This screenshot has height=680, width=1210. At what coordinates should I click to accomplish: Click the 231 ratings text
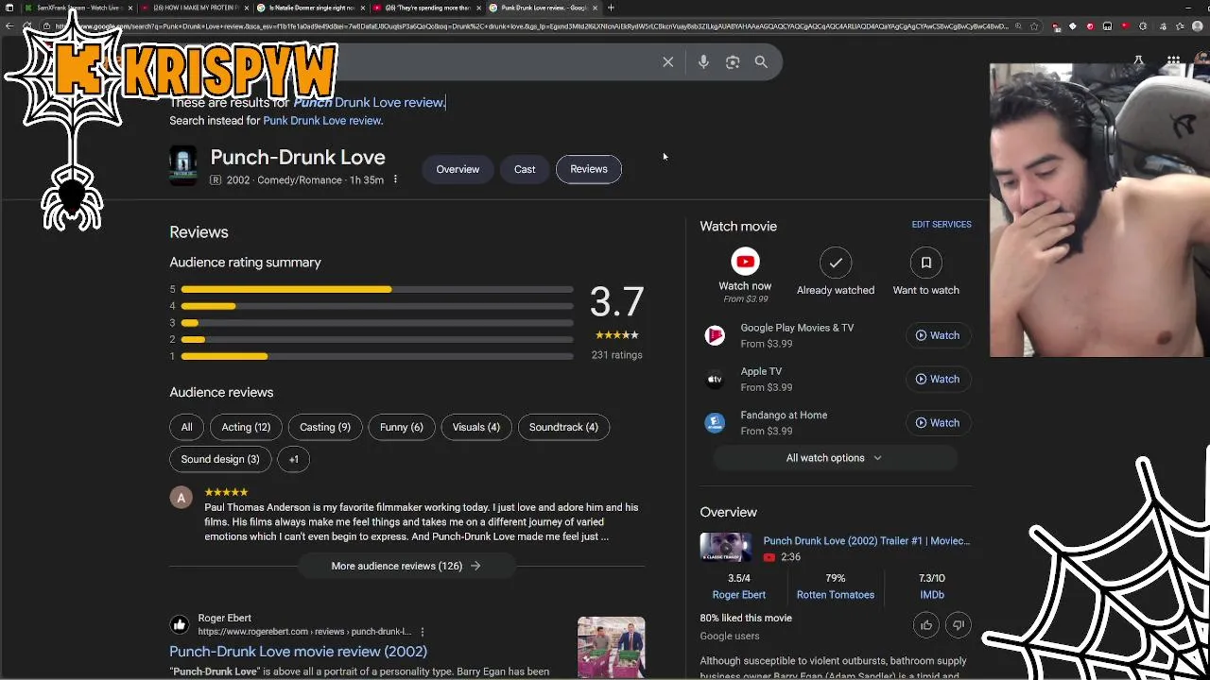(616, 355)
